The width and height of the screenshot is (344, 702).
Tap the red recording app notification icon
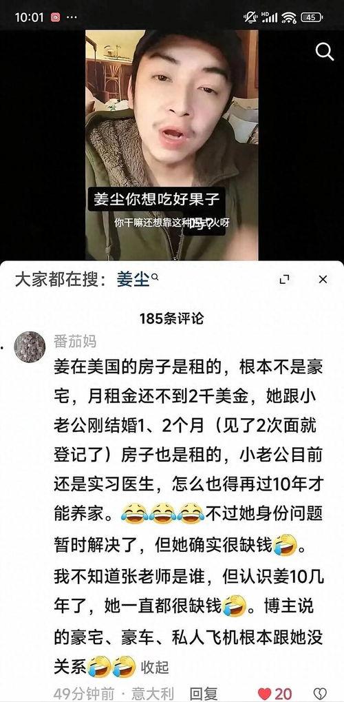55,17
